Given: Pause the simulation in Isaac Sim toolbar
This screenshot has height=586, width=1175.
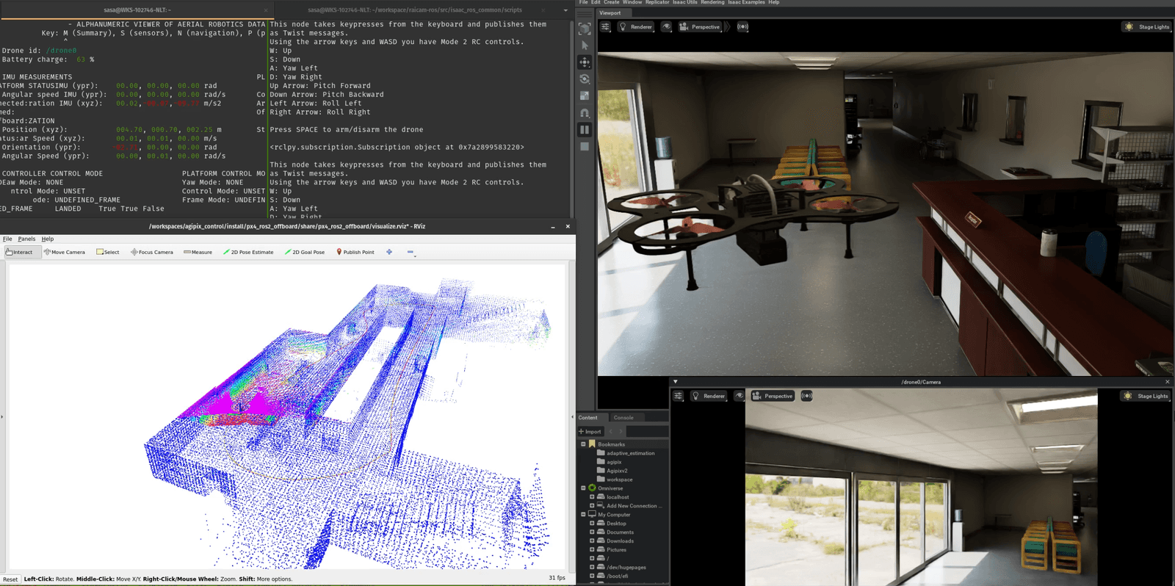Looking at the screenshot, I should tap(585, 130).
